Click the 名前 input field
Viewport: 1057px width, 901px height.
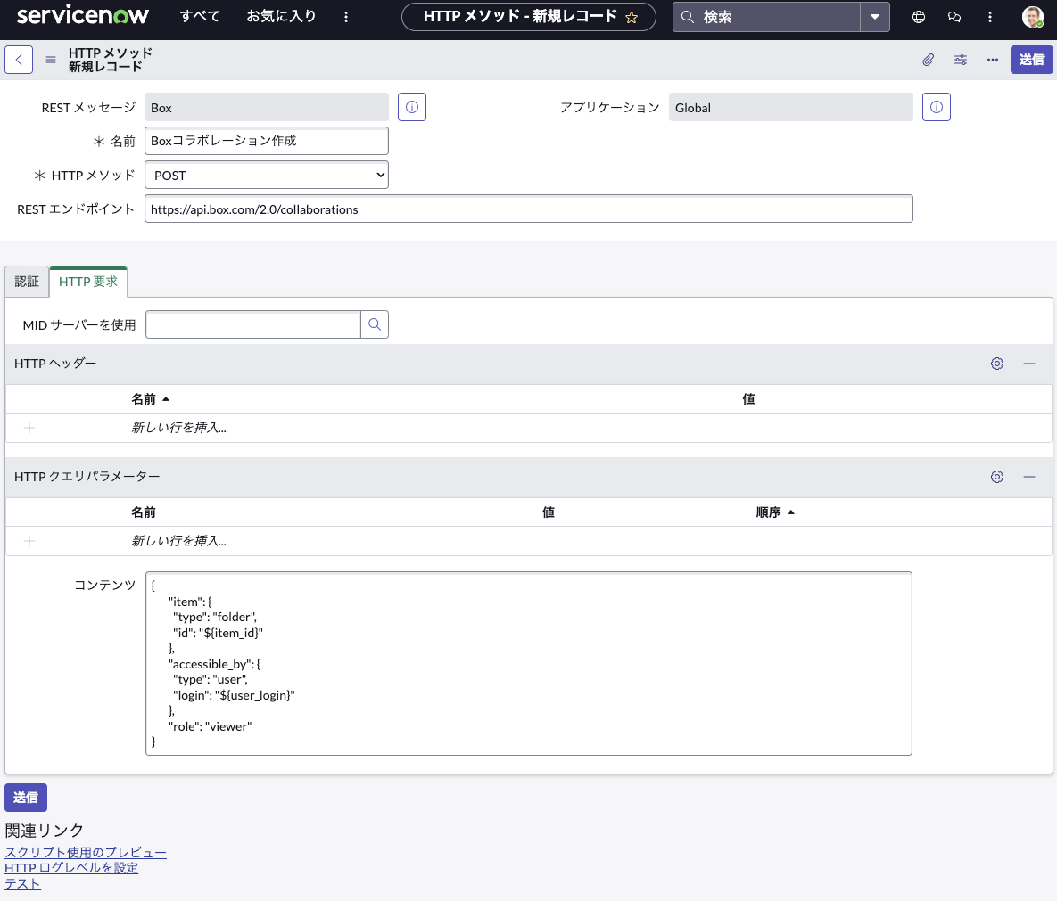click(x=267, y=141)
